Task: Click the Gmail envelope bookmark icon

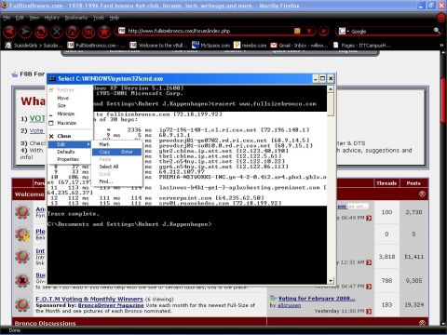Action: pos(274,46)
